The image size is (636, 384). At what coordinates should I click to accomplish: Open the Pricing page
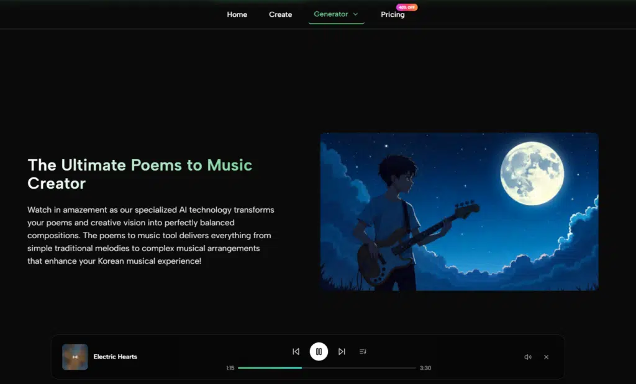(x=393, y=15)
